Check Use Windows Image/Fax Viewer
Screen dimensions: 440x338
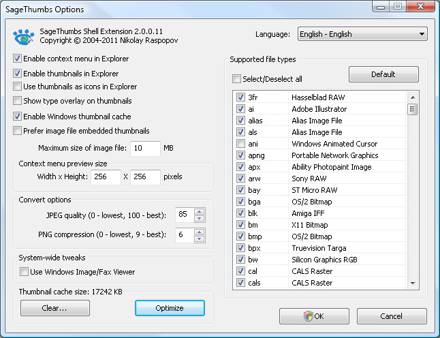coord(24,271)
